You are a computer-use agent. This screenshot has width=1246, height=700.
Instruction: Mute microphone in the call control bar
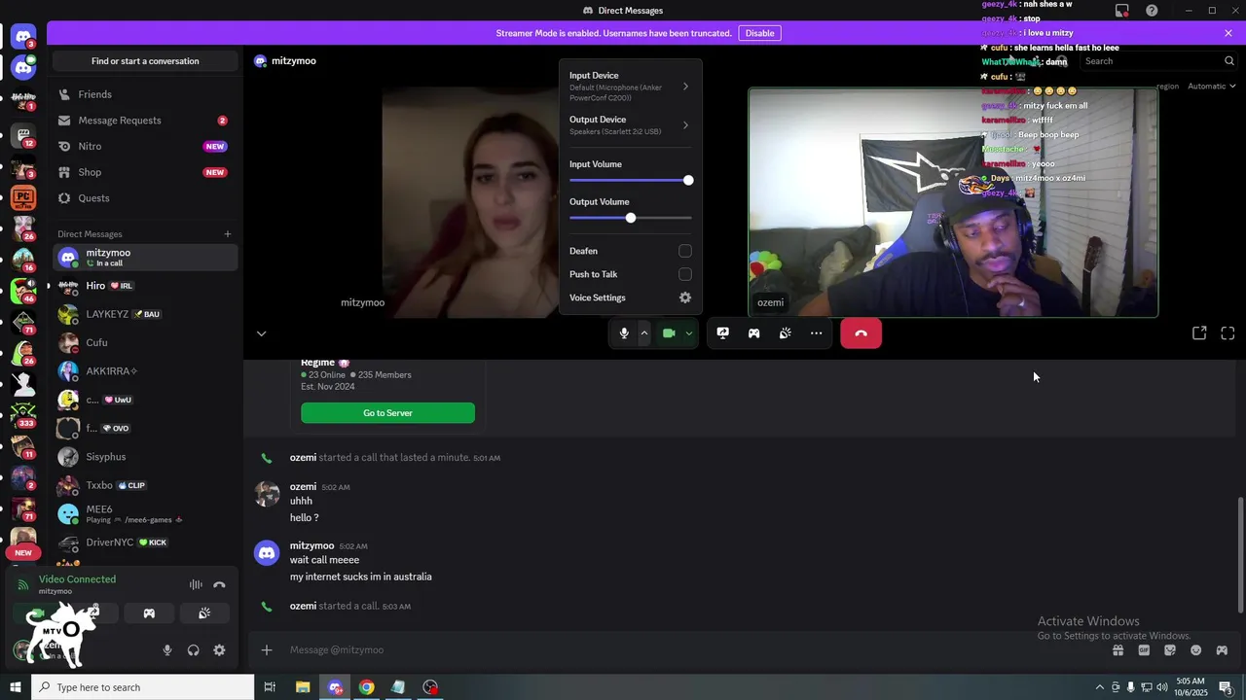click(624, 333)
